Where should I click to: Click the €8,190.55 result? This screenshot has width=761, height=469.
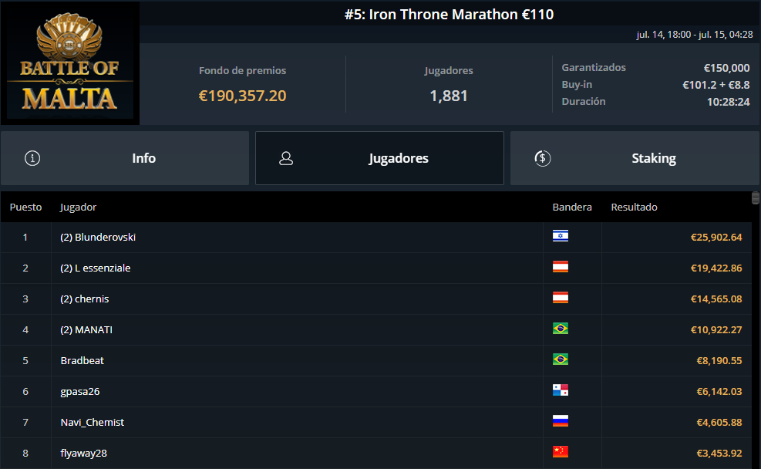pos(719,361)
